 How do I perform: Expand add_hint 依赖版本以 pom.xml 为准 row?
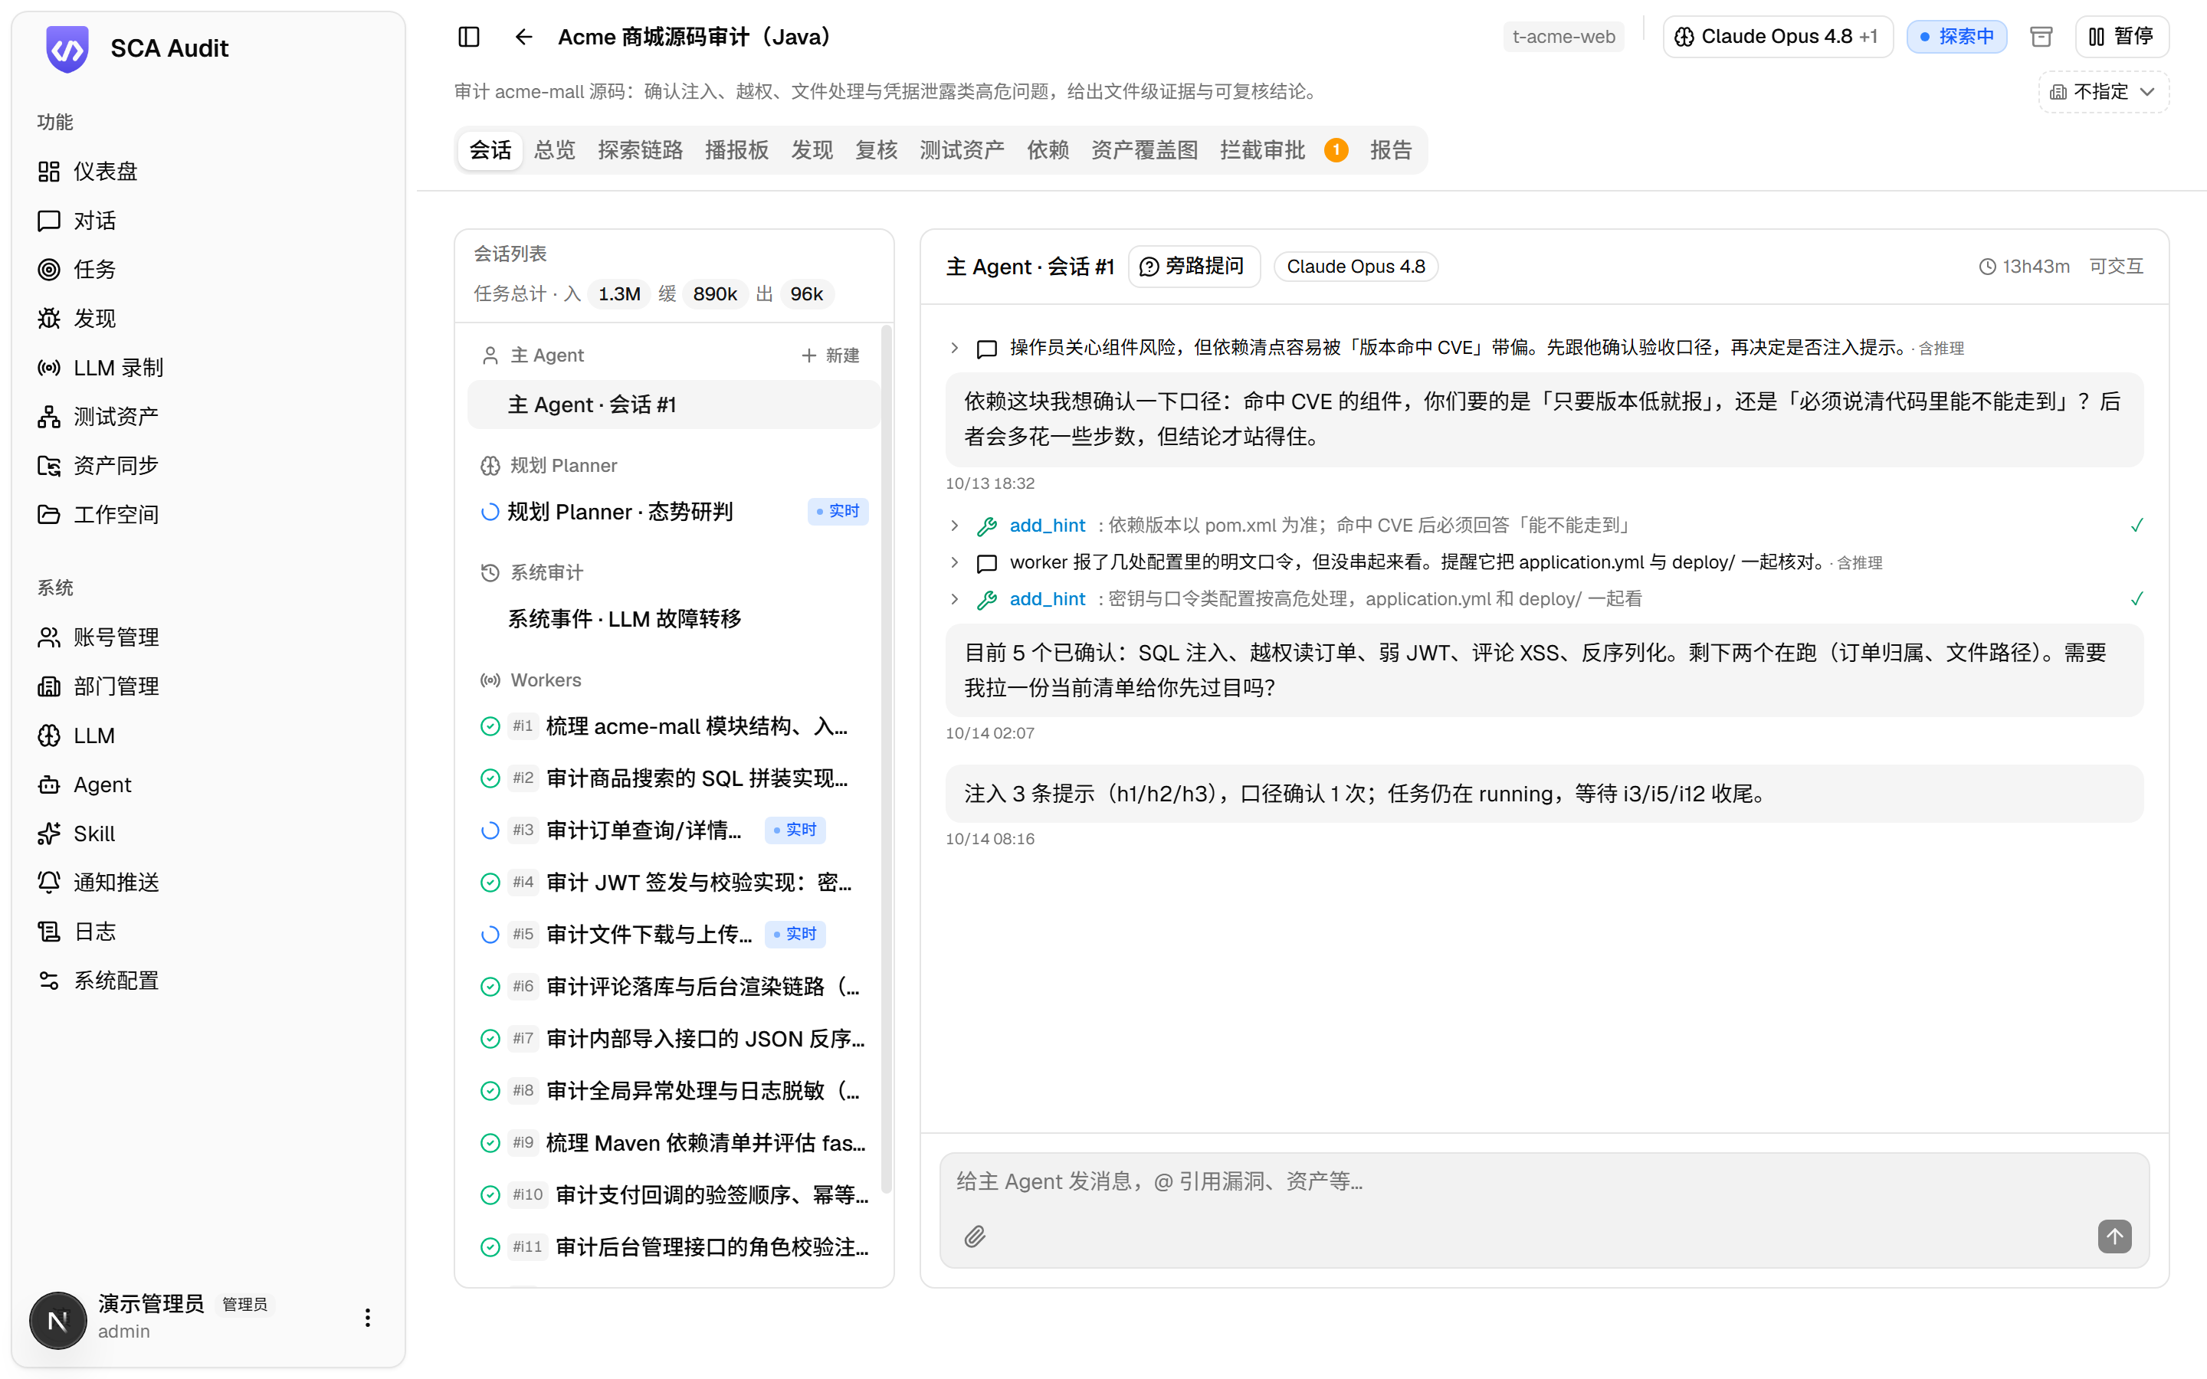tap(955, 526)
